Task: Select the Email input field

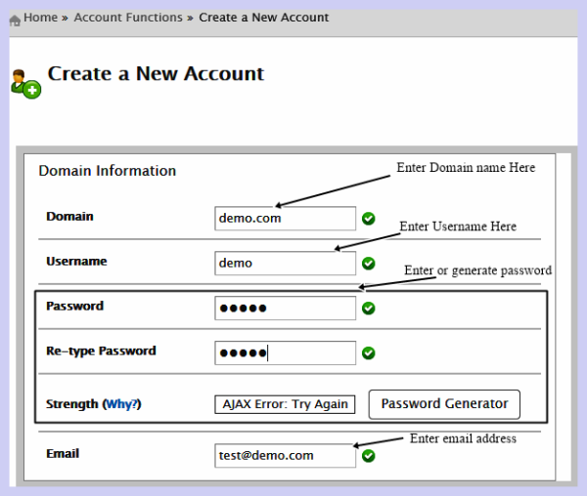Action: point(286,456)
